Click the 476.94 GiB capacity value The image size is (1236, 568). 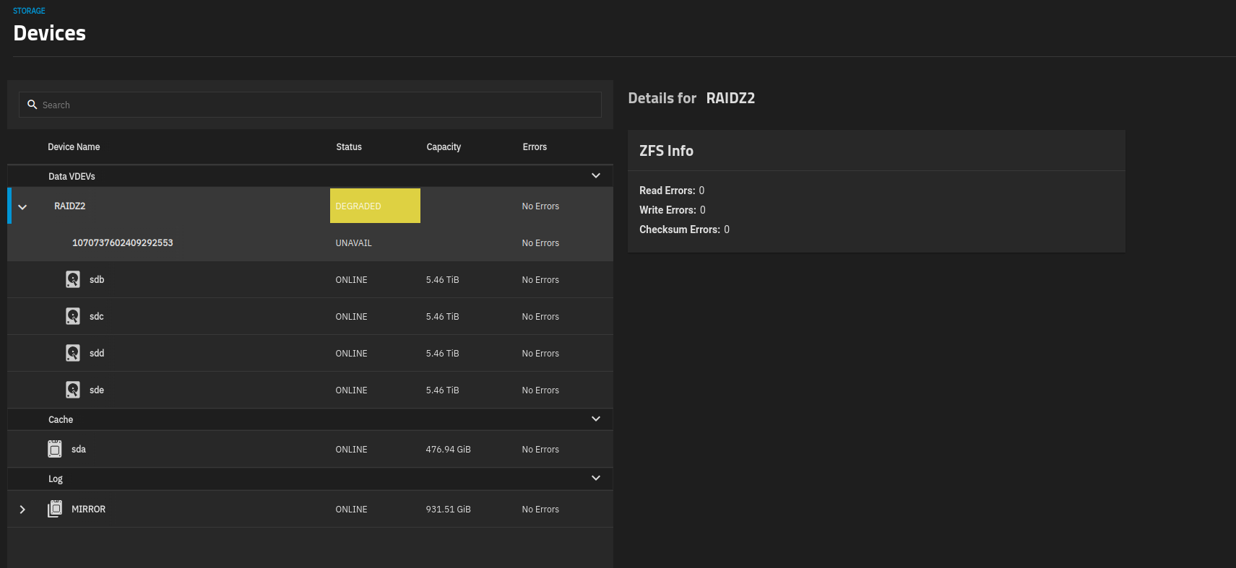click(448, 450)
